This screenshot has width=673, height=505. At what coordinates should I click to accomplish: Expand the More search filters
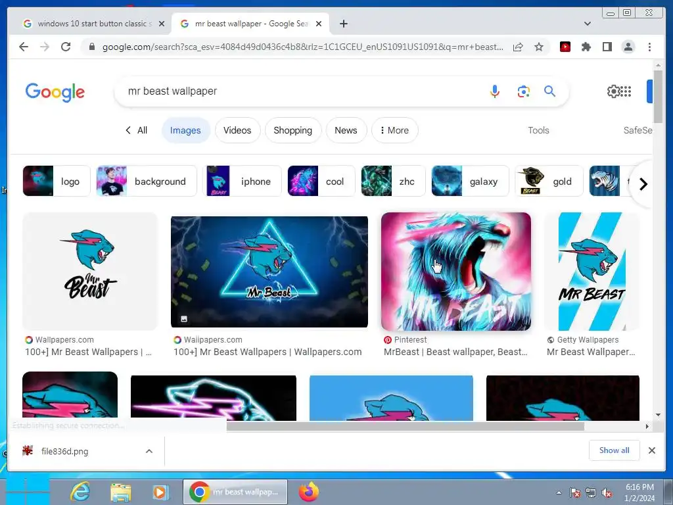(394, 130)
